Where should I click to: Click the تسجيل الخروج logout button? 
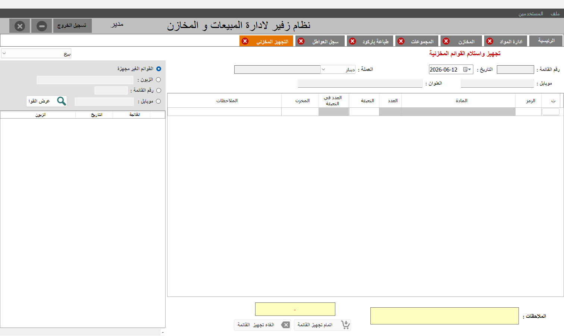tap(72, 26)
